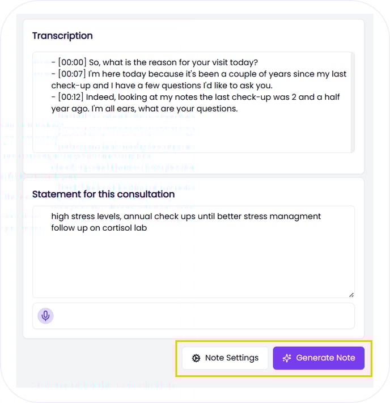Select the [00:12] timestamp in transcription
The height and width of the screenshot is (403, 390).
pos(73,97)
